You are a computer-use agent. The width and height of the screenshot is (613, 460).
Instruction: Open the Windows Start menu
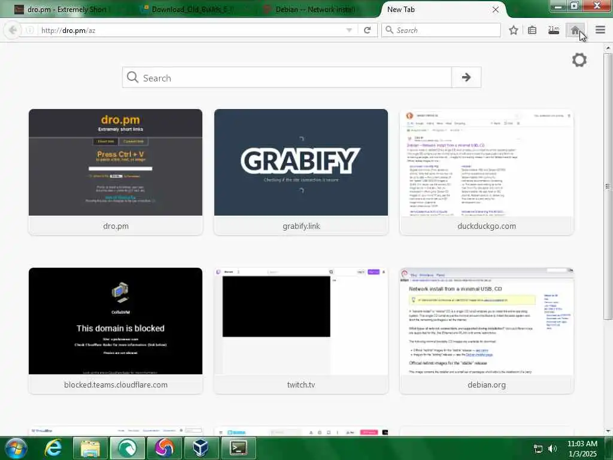pyautogui.click(x=16, y=448)
